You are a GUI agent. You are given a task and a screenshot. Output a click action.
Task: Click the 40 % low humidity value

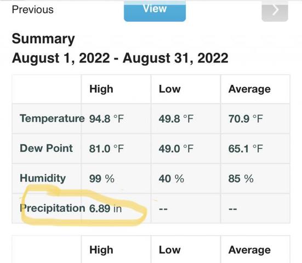pyautogui.click(x=172, y=179)
